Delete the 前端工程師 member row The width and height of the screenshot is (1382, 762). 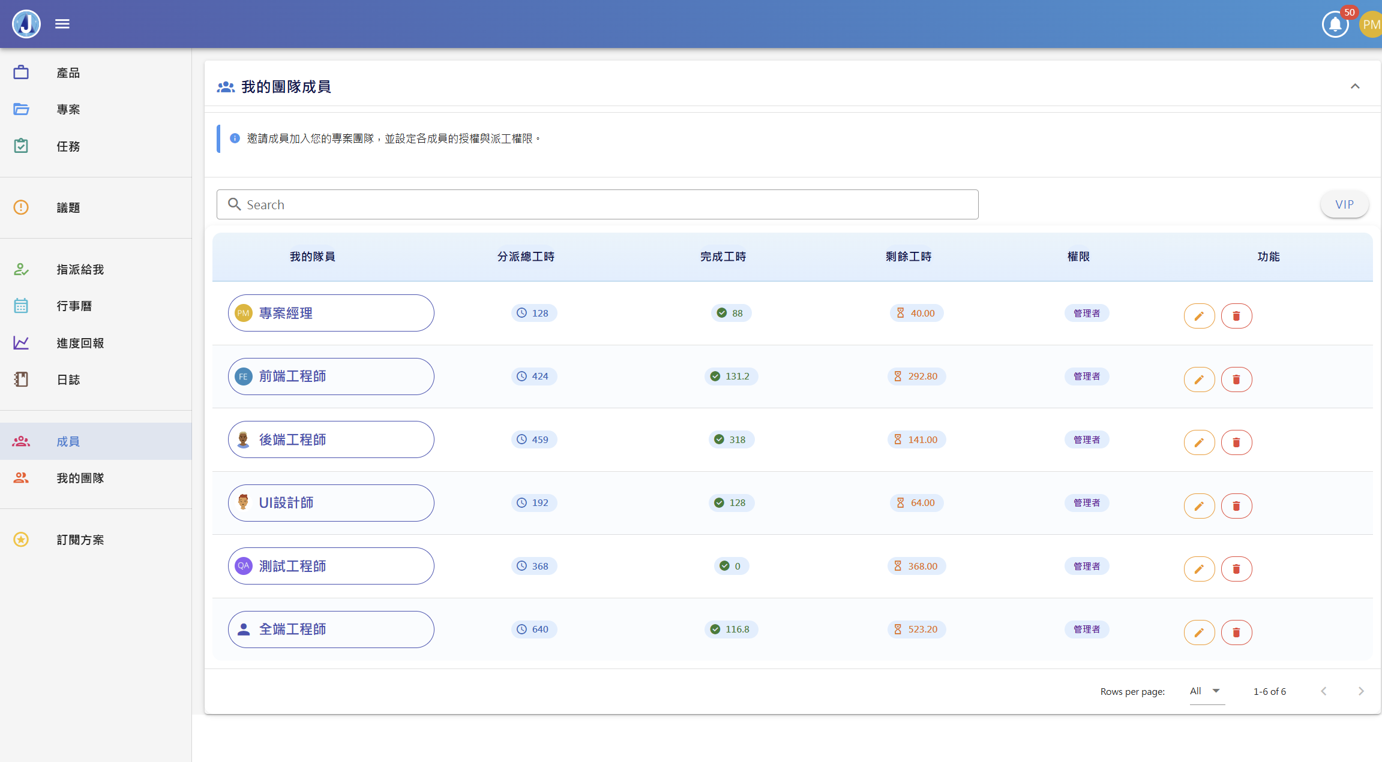point(1236,380)
